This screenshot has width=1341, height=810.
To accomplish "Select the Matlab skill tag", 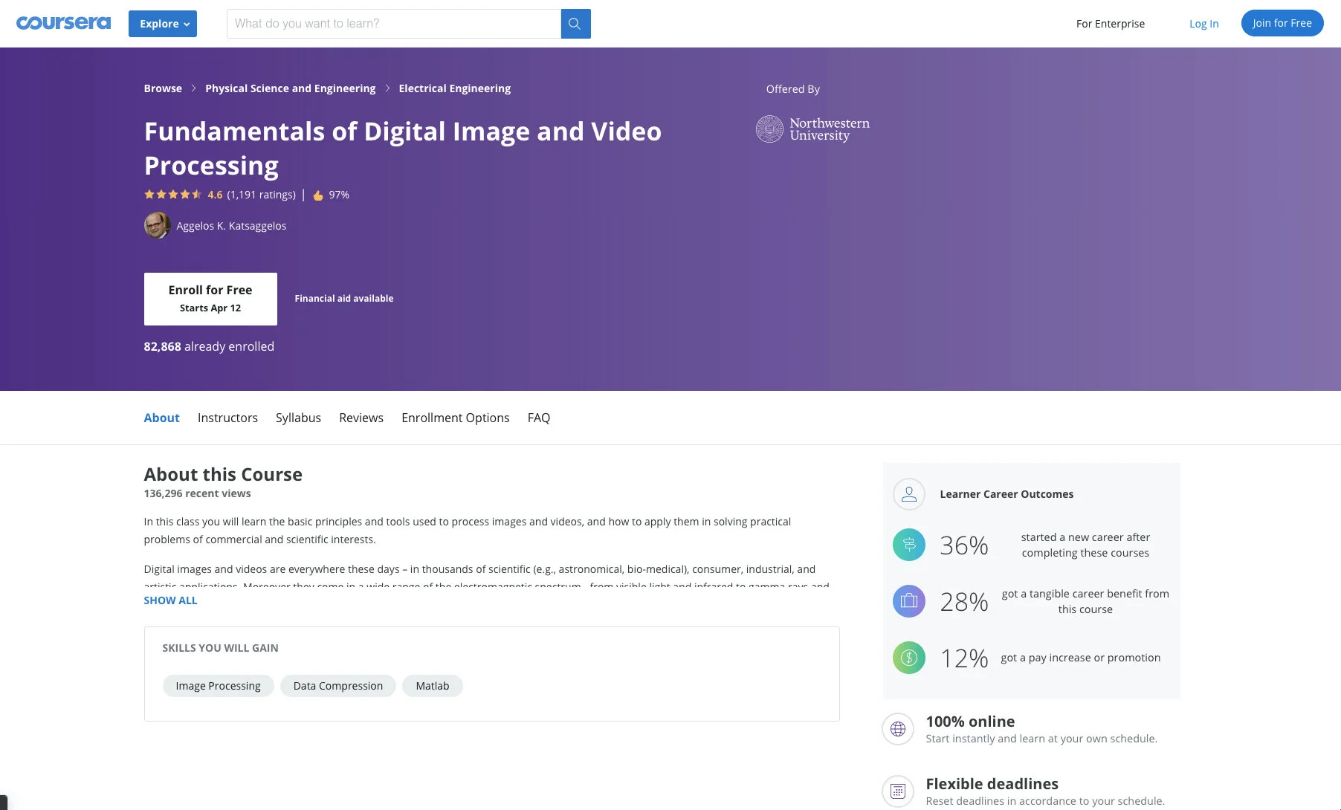I will pyautogui.click(x=433, y=686).
